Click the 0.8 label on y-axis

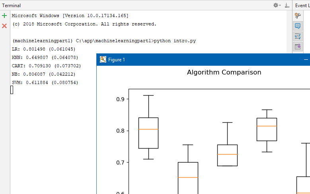(120, 131)
